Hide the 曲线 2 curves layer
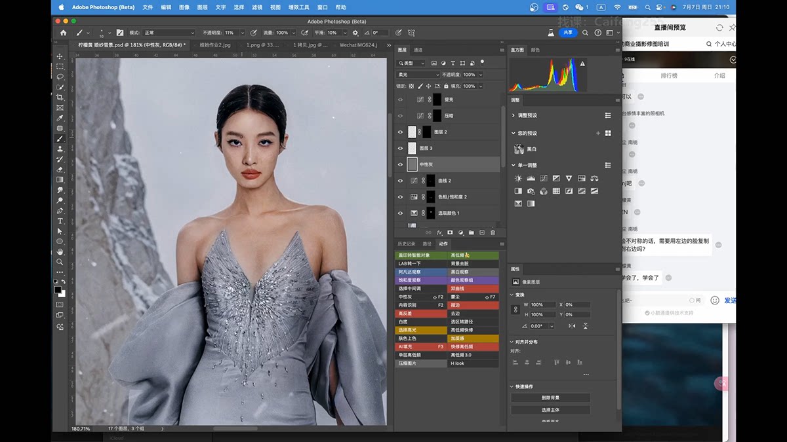 [400, 181]
